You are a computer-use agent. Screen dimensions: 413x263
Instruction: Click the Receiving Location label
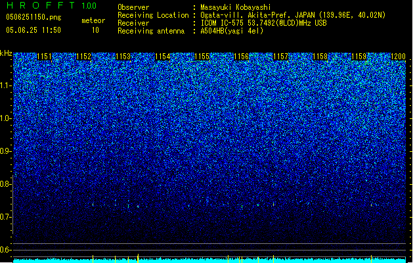[153, 15]
